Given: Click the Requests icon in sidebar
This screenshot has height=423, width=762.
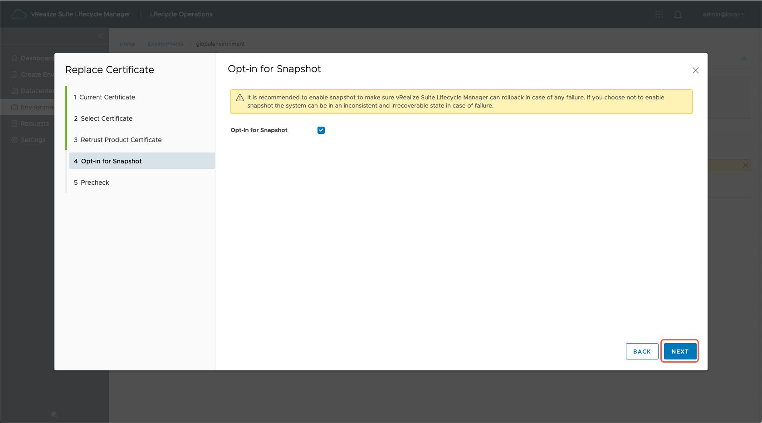Looking at the screenshot, I should [15, 123].
